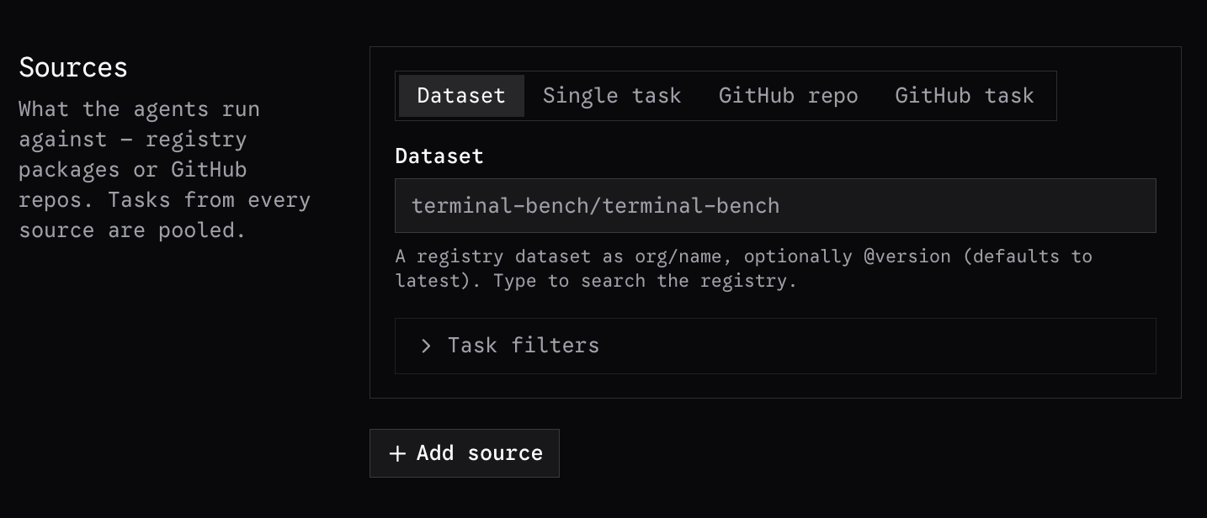The image size is (1207, 518).
Task: Click the Sources description paragraph
Action: [x=165, y=169]
